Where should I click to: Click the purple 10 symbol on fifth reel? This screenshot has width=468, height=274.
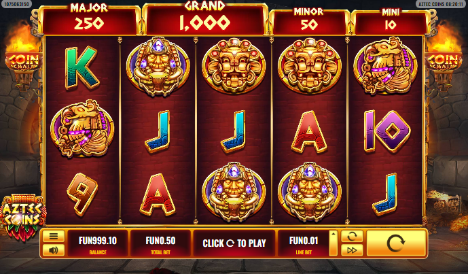coord(387,131)
